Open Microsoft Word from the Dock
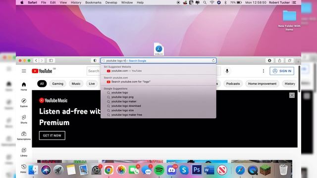The width and height of the screenshot is (317, 178). click(x=209, y=170)
